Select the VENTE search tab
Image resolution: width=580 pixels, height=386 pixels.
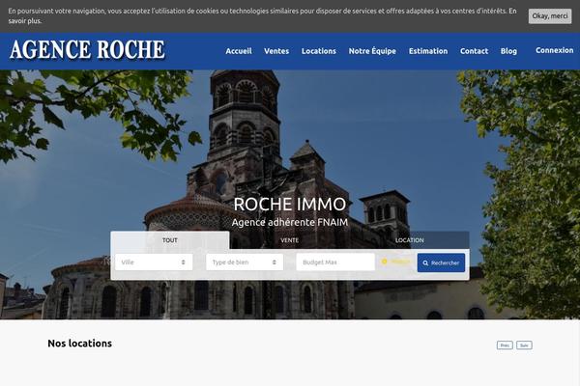point(290,240)
